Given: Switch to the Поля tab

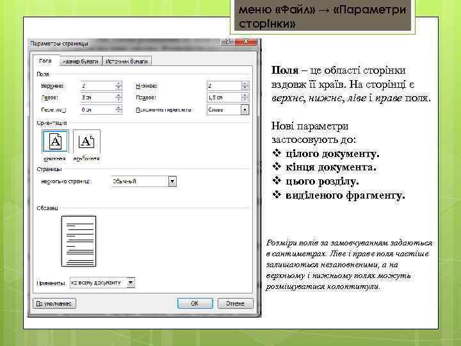Looking at the screenshot, I should (x=45, y=61).
